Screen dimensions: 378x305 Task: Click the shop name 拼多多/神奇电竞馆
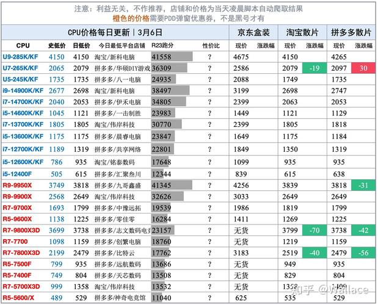[120, 298]
